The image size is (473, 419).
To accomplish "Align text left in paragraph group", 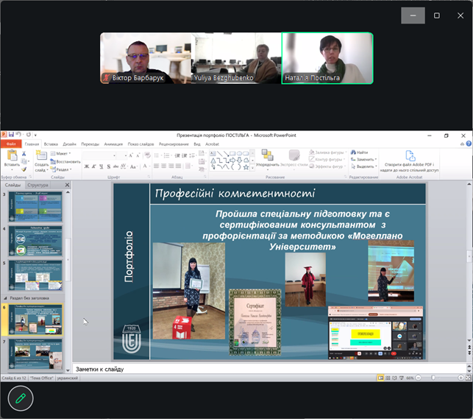I will [156, 166].
